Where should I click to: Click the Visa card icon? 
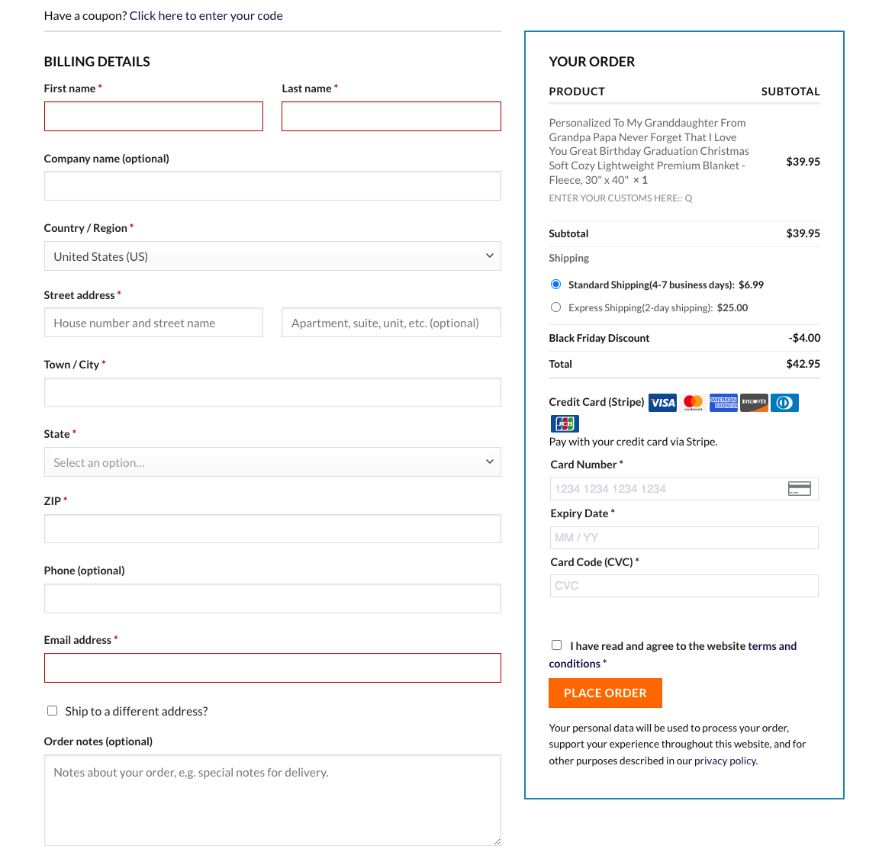point(662,403)
